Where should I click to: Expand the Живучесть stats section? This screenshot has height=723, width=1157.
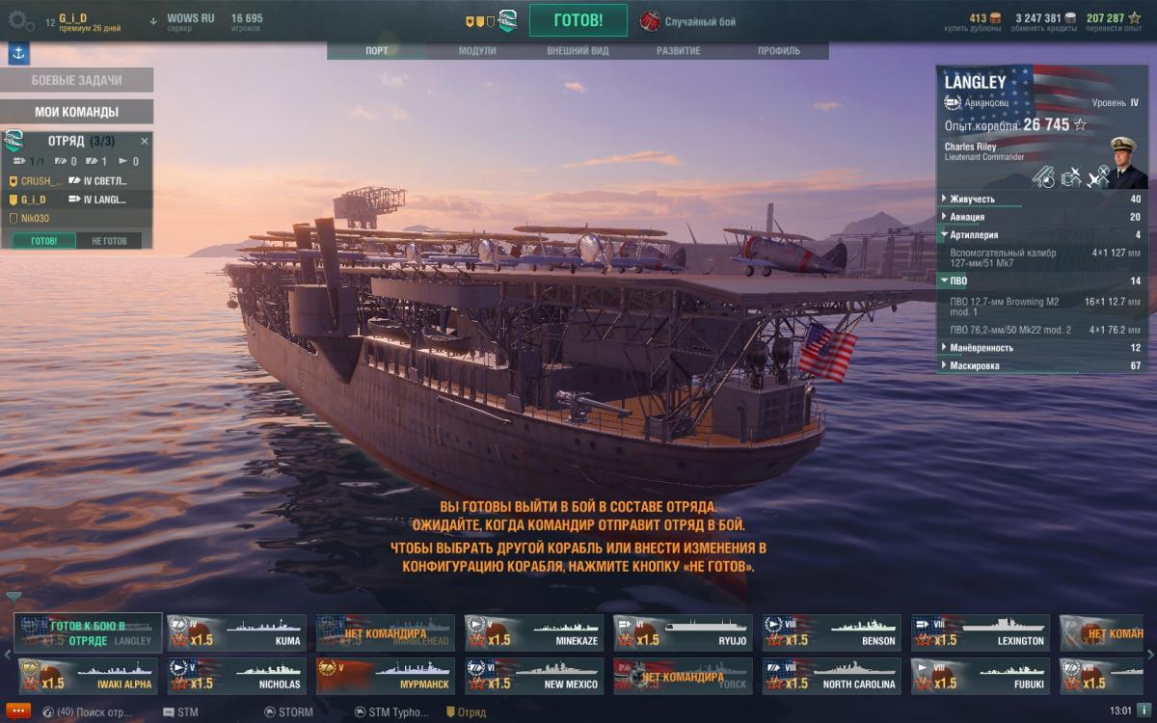pyautogui.click(x=1041, y=200)
